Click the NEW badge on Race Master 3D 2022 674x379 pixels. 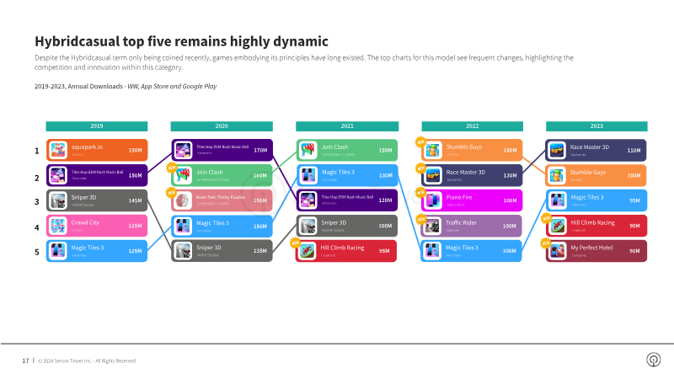click(420, 168)
